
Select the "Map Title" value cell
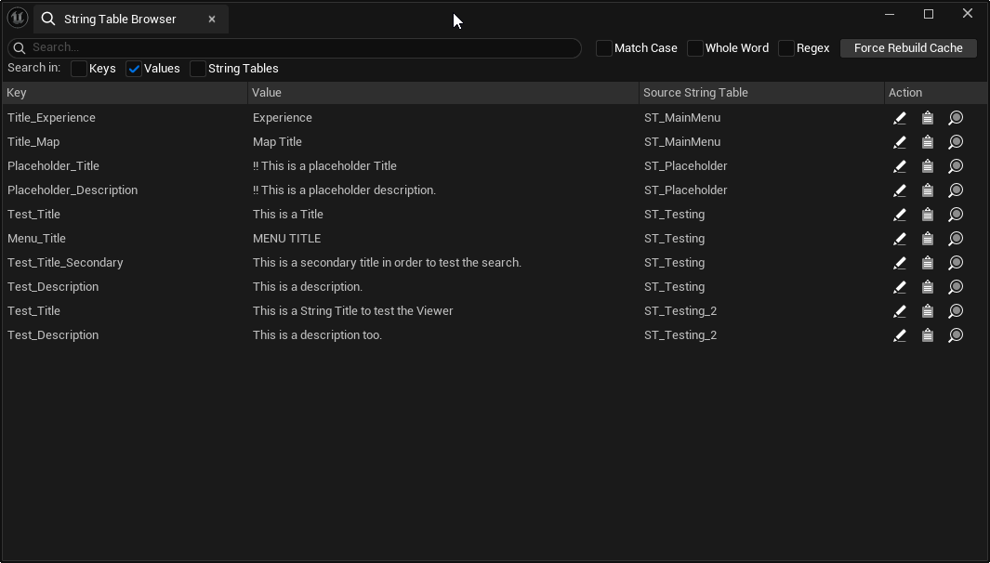click(x=277, y=142)
